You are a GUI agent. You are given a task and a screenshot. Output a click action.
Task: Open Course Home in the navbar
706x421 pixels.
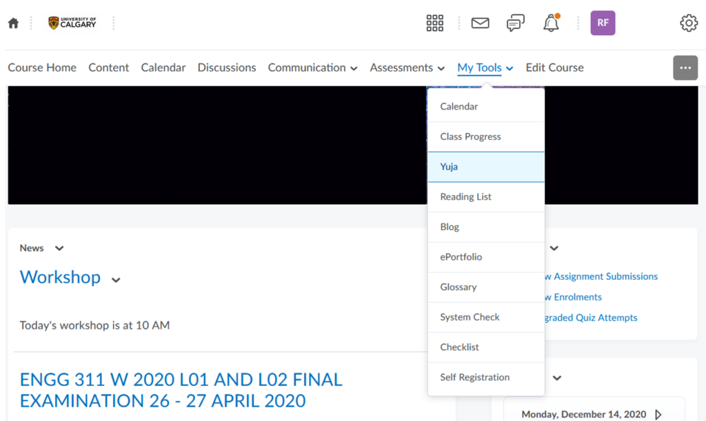pyautogui.click(x=42, y=68)
